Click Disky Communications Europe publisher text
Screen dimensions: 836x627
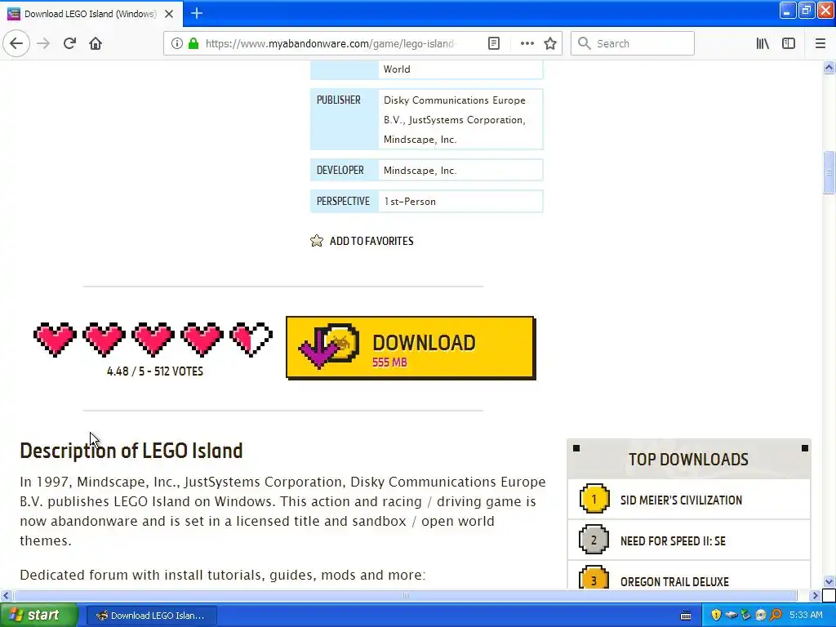pyautogui.click(x=454, y=100)
